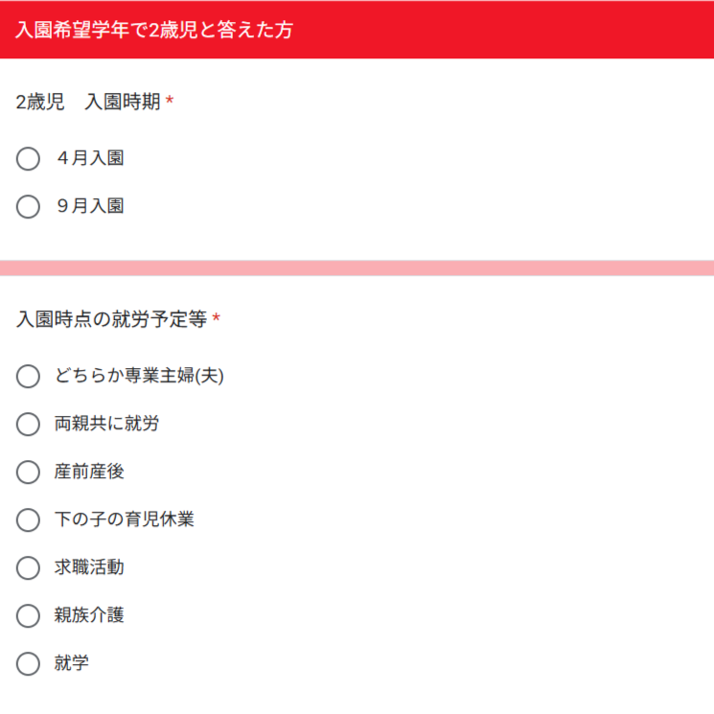Pick the 両親共に就労 radio circle
Image resolution: width=714 pixels, height=714 pixels.
(x=28, y=424)
